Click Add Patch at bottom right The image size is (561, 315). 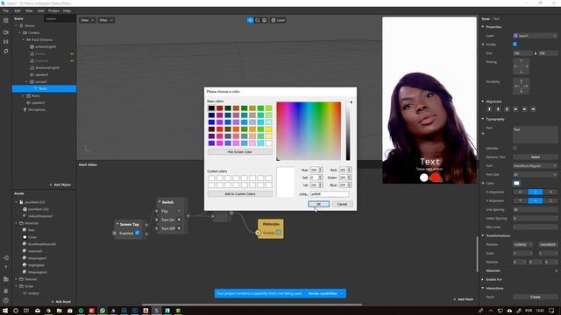point(464,299)
